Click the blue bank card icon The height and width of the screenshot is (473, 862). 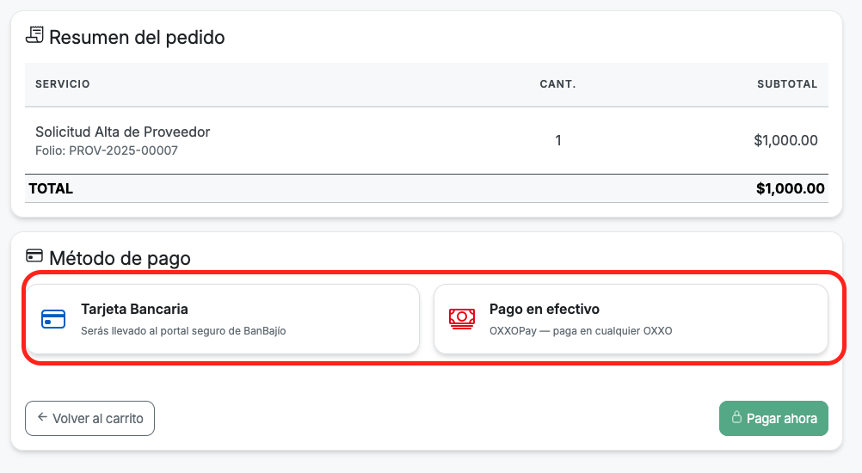53,319
